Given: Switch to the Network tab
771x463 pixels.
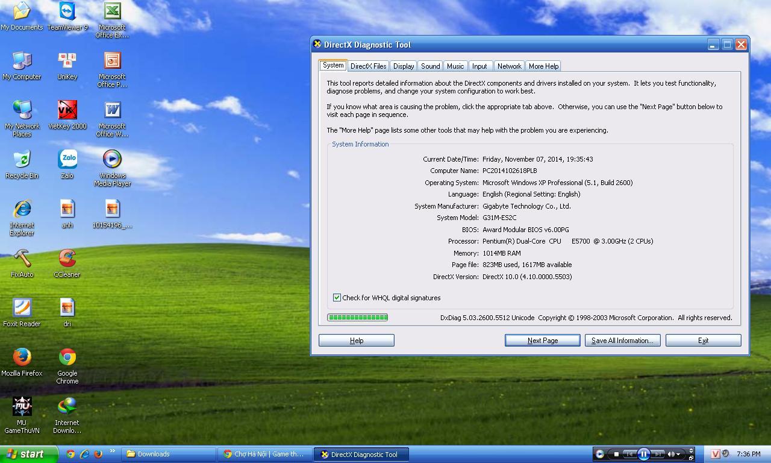Looking at the screenshot, I should (509, 66).
